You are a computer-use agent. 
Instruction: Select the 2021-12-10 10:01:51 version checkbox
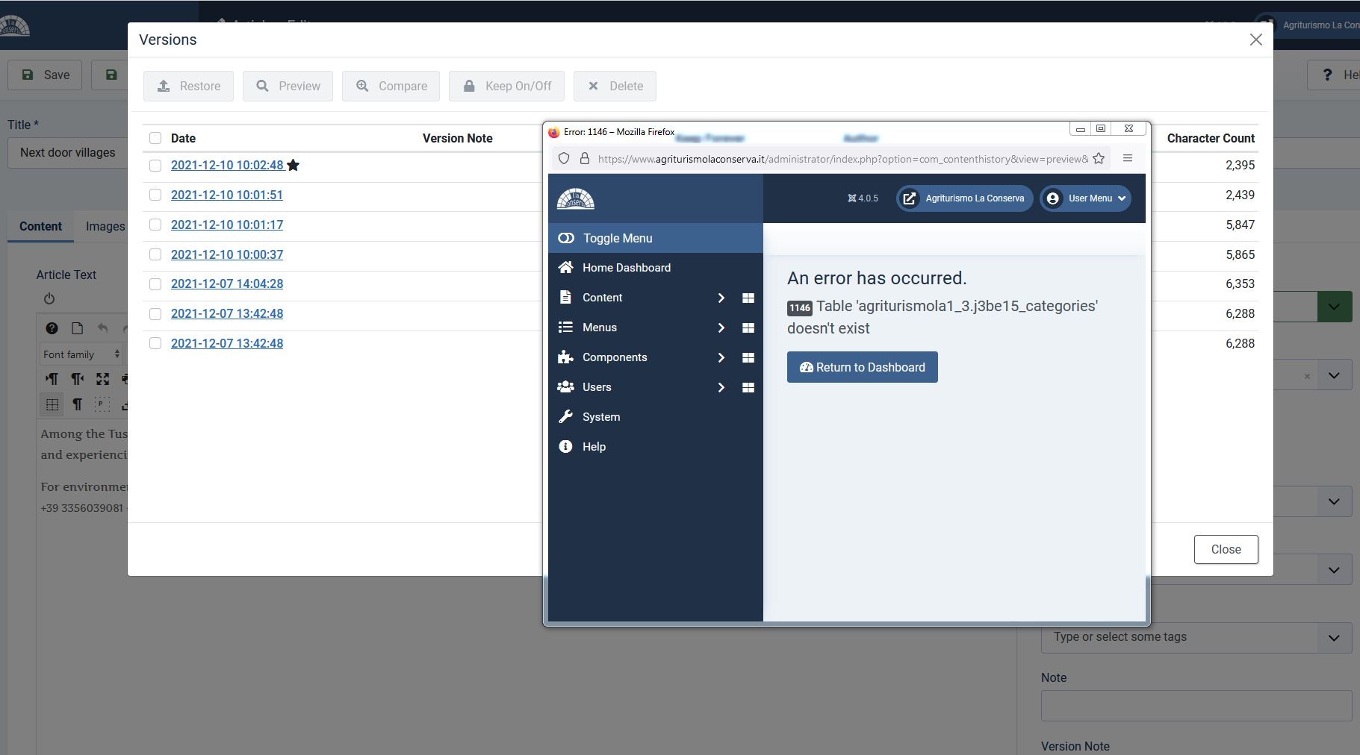pos(155,195)
